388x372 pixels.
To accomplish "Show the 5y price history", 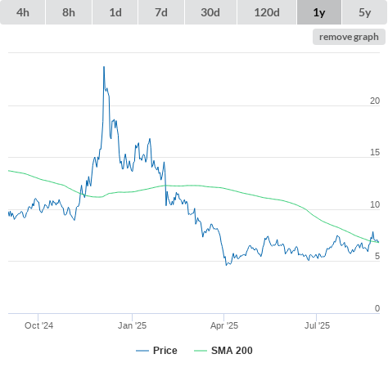I will [x=365, y=12].
